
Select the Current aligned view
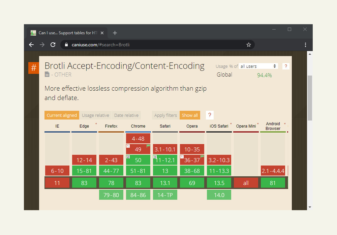[x=62, y=115]
